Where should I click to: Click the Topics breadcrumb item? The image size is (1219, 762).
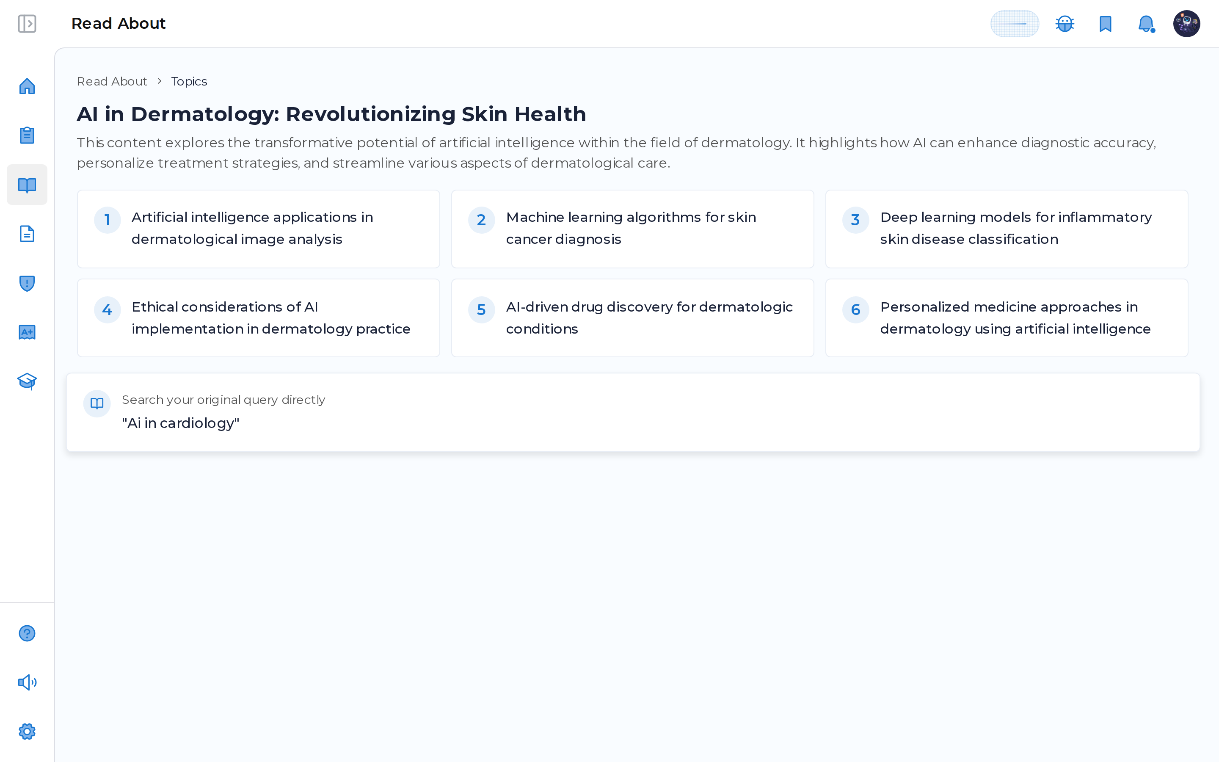(189, 81)
